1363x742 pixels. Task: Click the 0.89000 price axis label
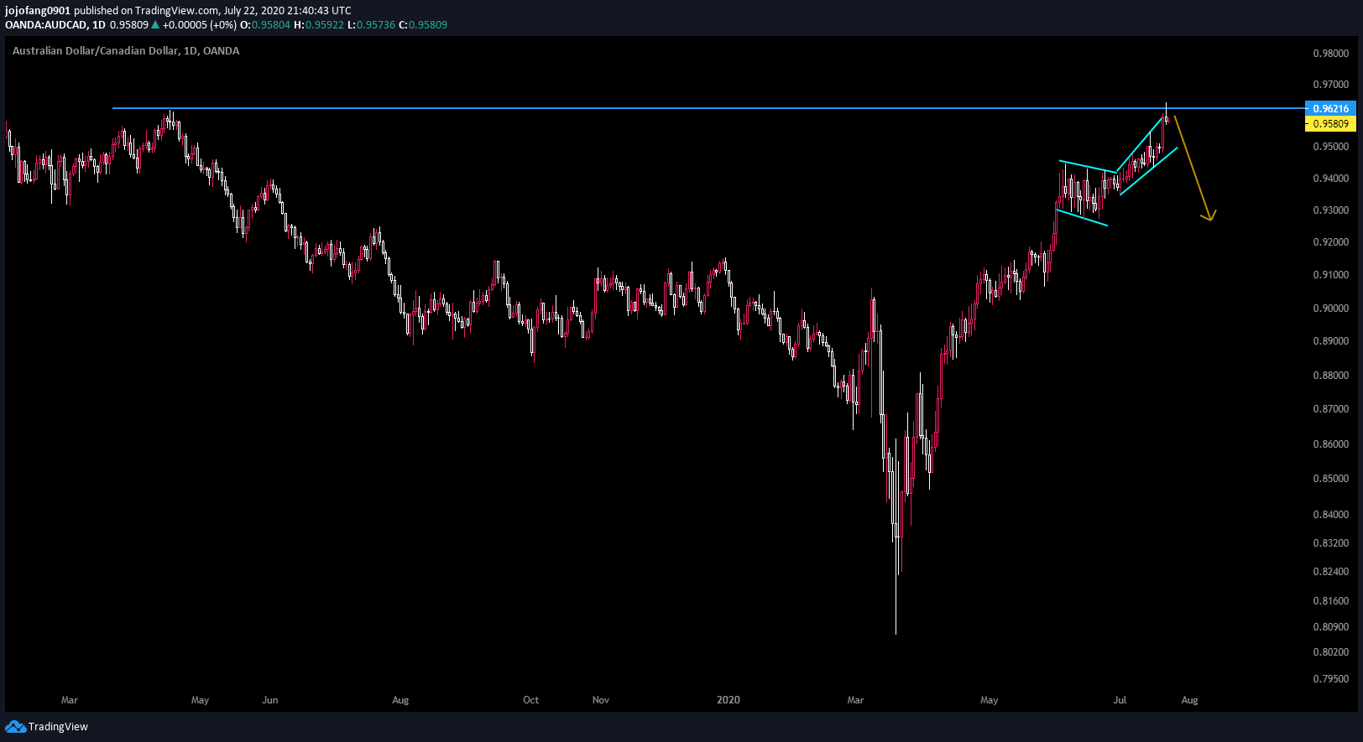click(x=1331, y=341)
